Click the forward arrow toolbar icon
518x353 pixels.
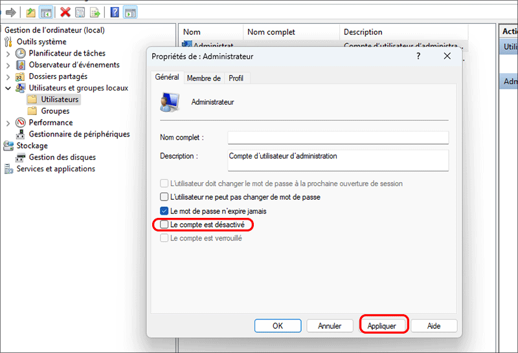point(10,12)
